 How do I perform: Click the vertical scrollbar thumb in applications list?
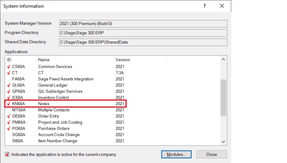223,98
